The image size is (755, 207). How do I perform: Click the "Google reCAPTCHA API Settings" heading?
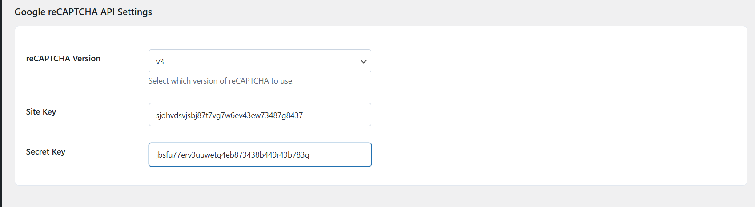tap(83, 12)
